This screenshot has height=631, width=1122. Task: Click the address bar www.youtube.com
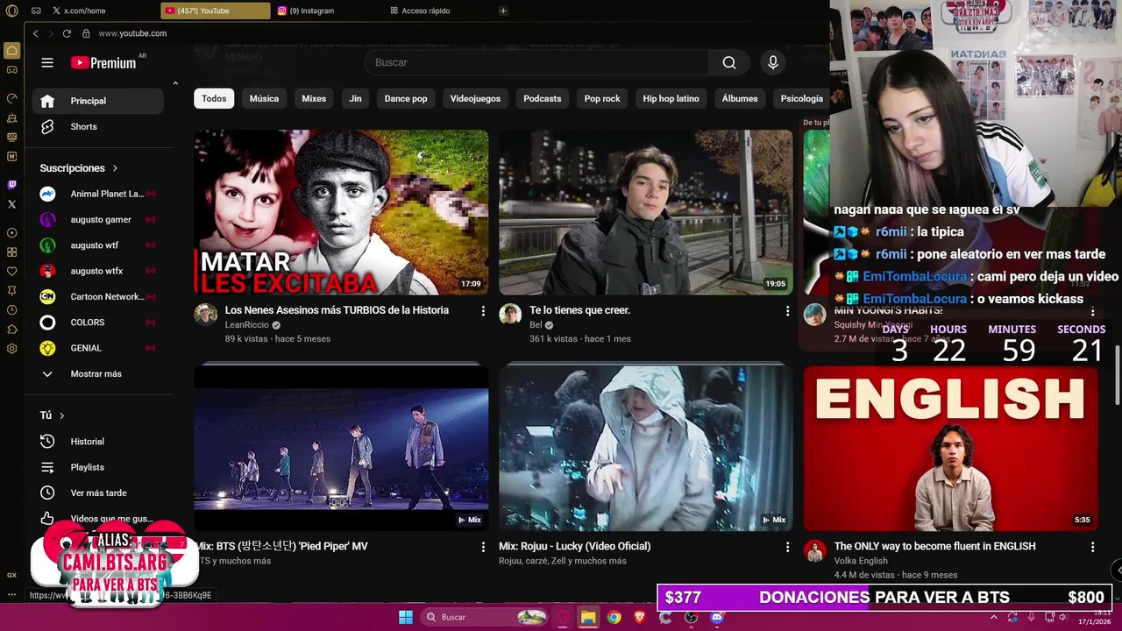(132, 33)
